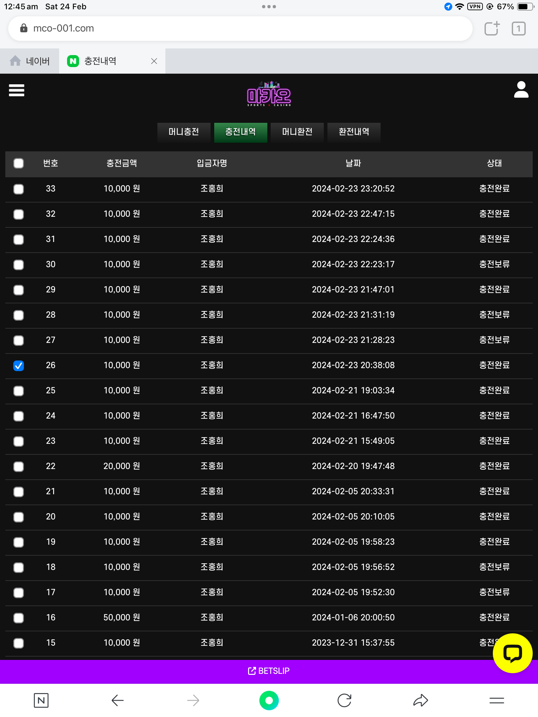Go back with the left arrow
The height and width of the screenshot is (717, 538).
tap(118, 700)
